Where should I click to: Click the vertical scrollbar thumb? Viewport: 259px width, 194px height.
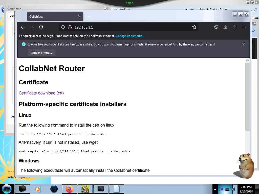pos(247,97)
